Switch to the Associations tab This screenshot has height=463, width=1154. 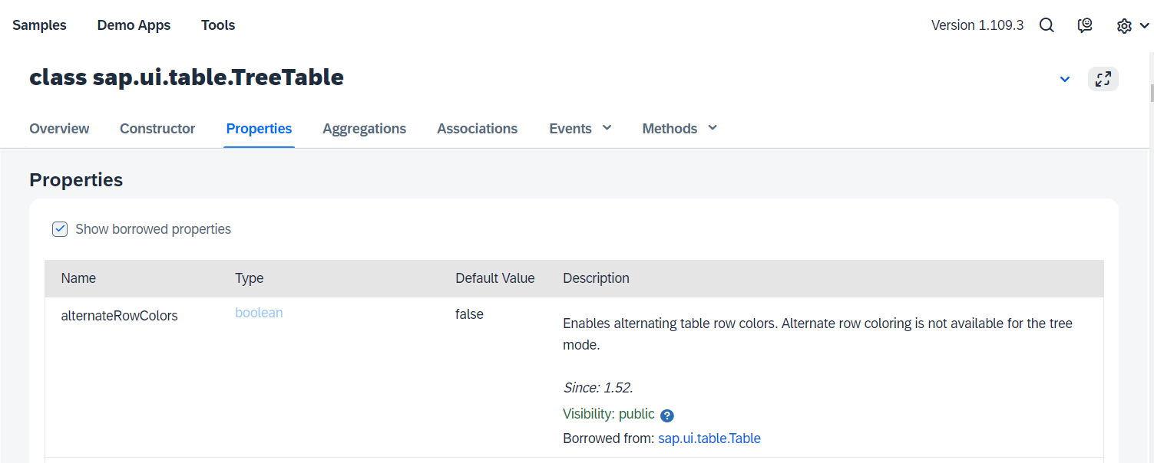pyautogui.click(x=477, y=128)
